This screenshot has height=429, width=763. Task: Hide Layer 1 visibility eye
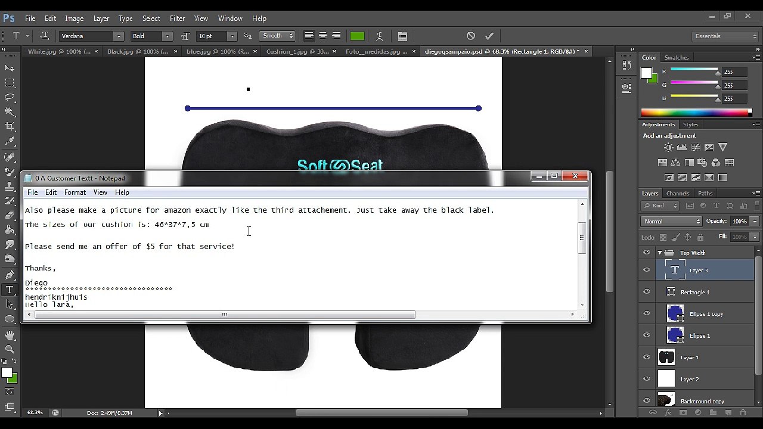click(647, 357)
